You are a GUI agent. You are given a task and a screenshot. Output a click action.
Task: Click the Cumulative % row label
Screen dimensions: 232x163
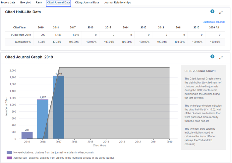[x=23, y=42]
